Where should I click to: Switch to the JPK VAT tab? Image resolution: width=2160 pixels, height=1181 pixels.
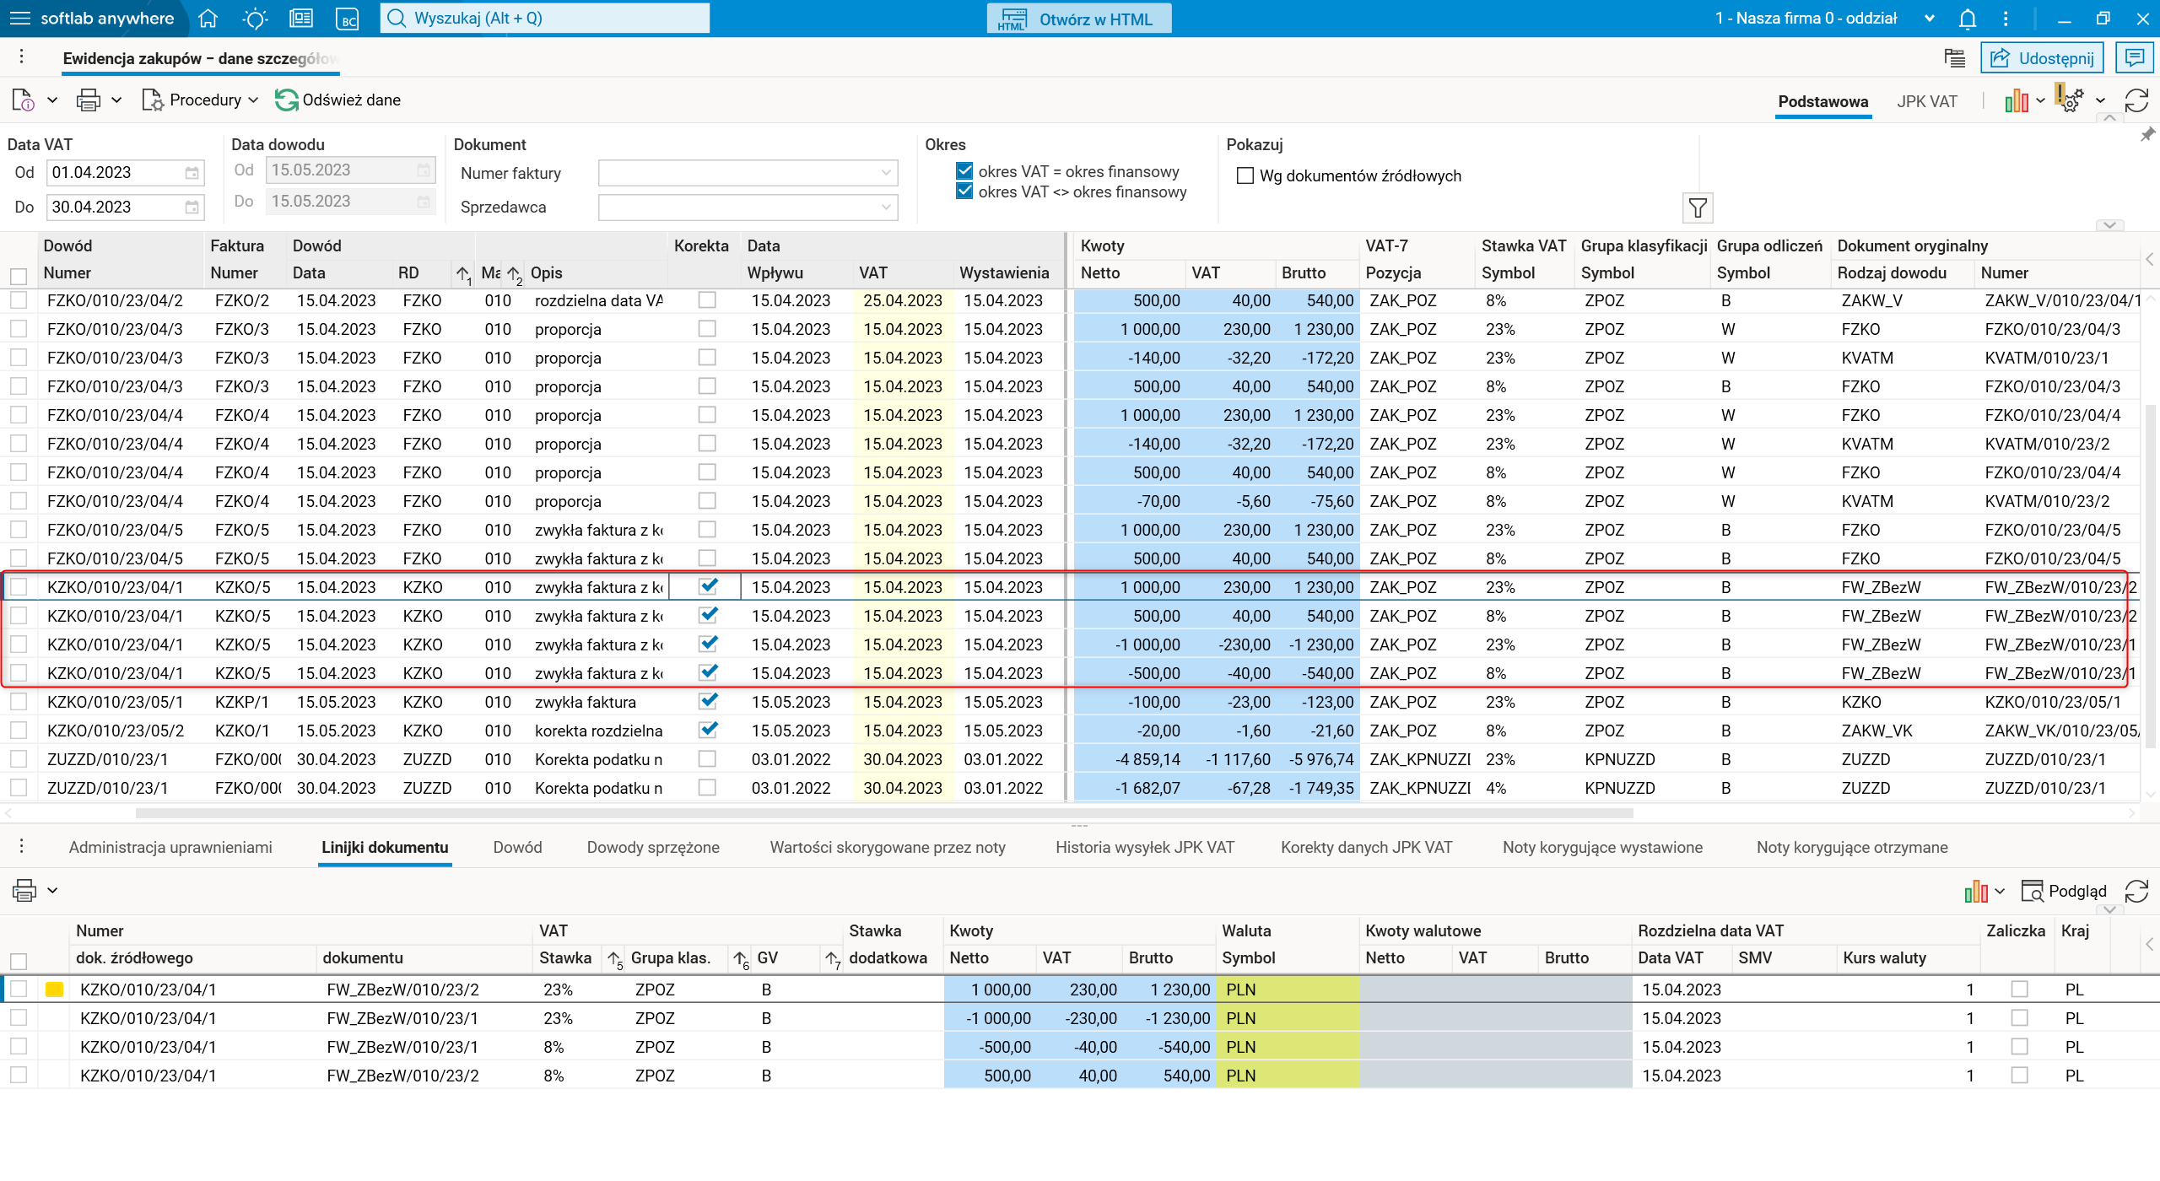[1926, 102]
